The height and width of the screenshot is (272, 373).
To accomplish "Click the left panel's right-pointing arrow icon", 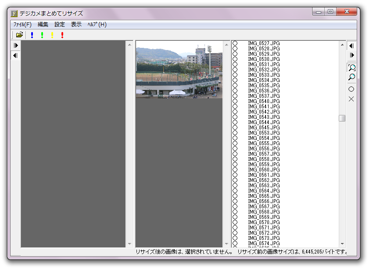I will (x=16, y=46).
